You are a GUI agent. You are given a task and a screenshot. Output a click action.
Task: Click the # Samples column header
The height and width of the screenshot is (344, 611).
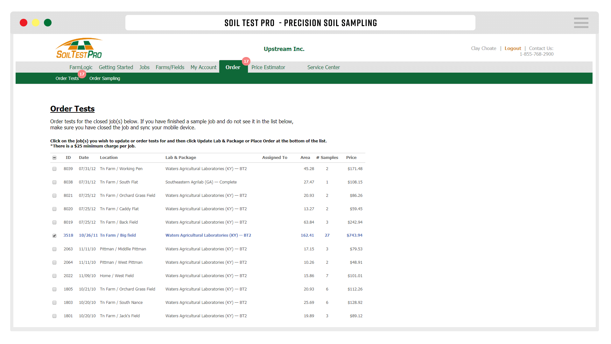(327, 158)
